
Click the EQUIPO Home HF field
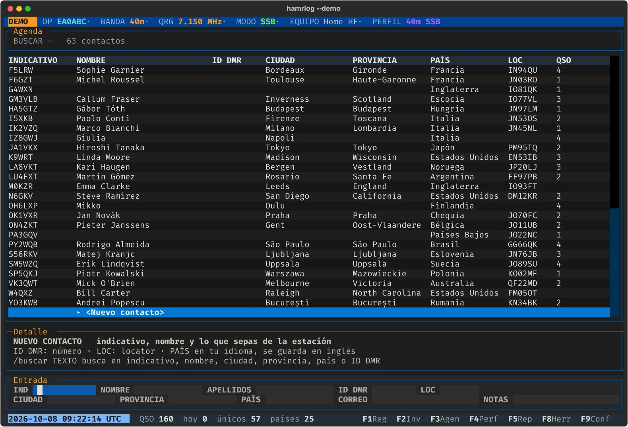point(324,22)
